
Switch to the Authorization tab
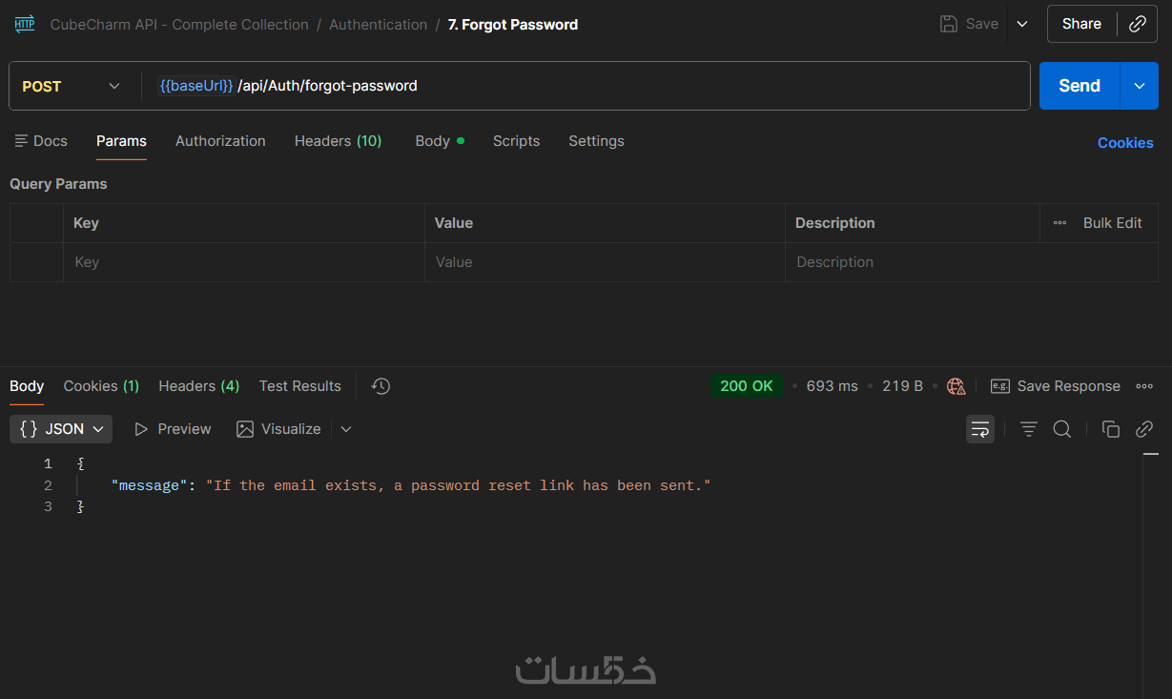pyautogui.click(x=220, y=141)
